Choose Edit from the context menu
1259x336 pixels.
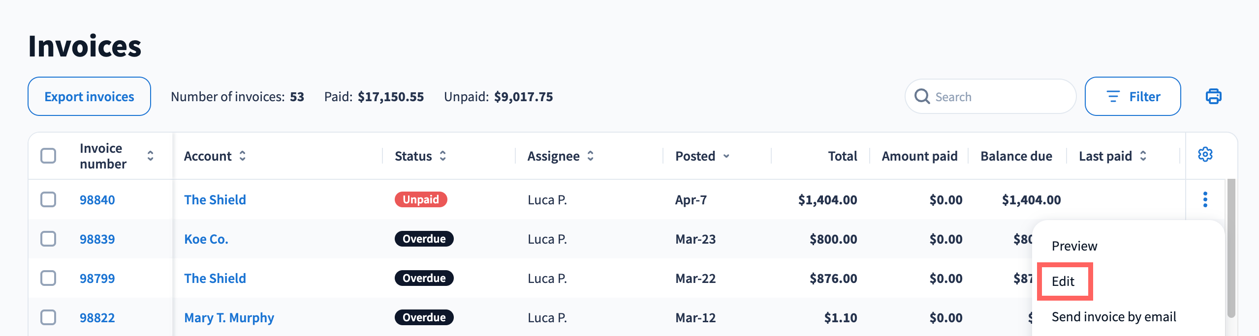coord(1063,281)
